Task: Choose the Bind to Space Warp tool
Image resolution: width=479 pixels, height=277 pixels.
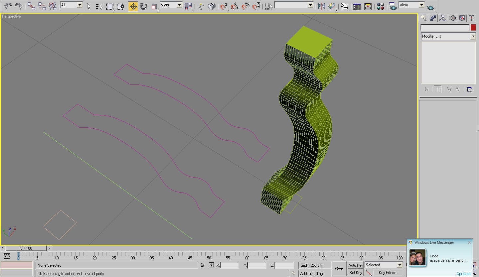Action: [53, 6]
